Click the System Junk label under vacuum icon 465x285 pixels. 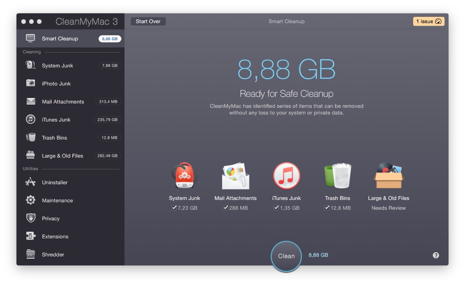[184, 198]
